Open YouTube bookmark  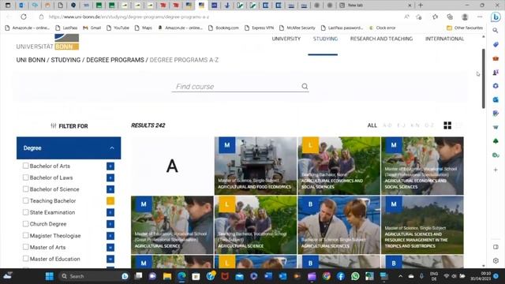(118, 28)
